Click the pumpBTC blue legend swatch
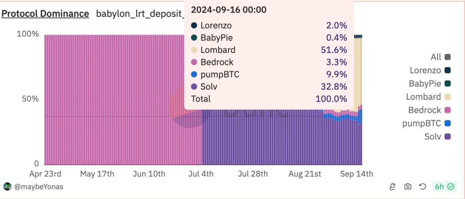Viewport: 465px width, 199px height. (448, 123)
